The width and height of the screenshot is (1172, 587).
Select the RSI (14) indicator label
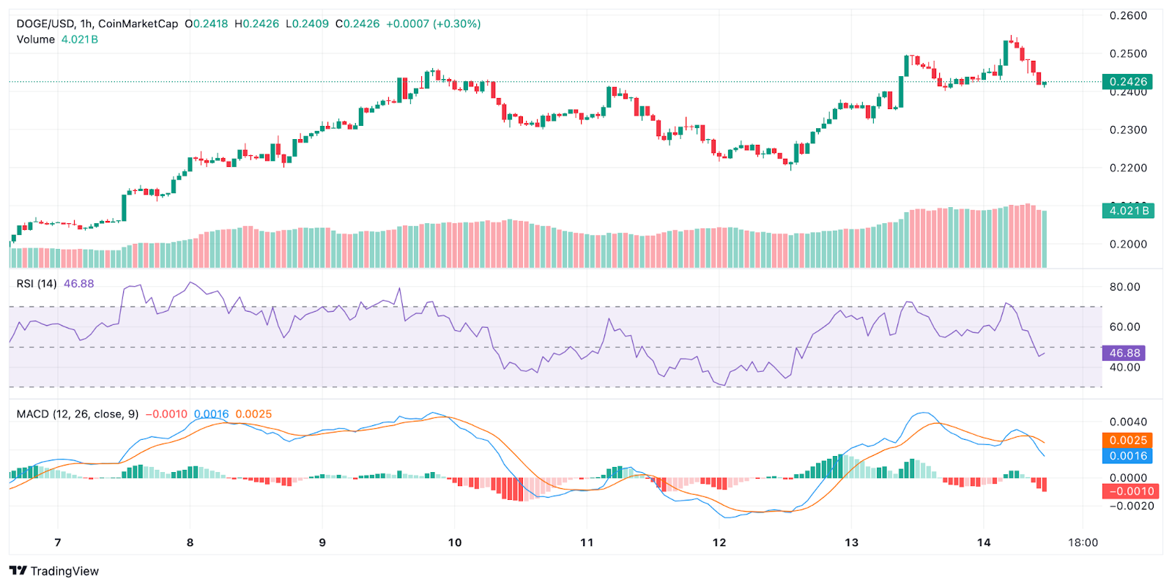pos(37,283)
